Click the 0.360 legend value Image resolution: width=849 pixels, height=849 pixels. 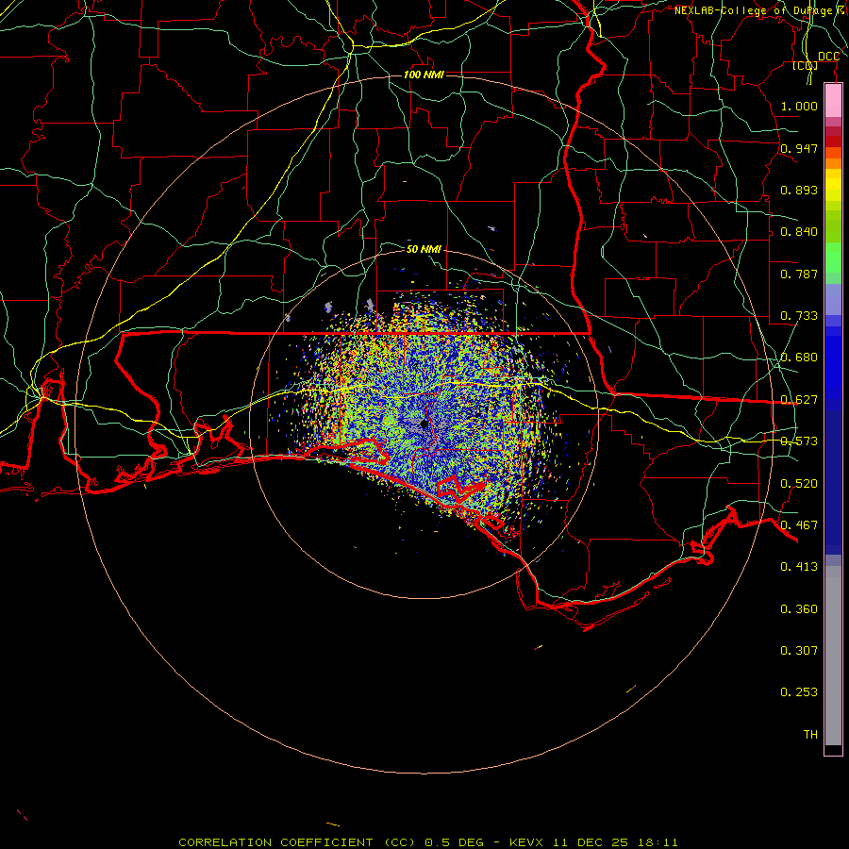(x=799, y=609)
